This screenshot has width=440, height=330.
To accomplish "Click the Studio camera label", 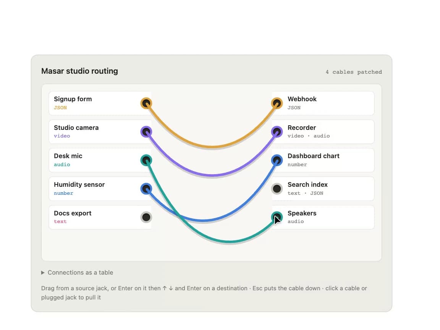I will 76,128.
